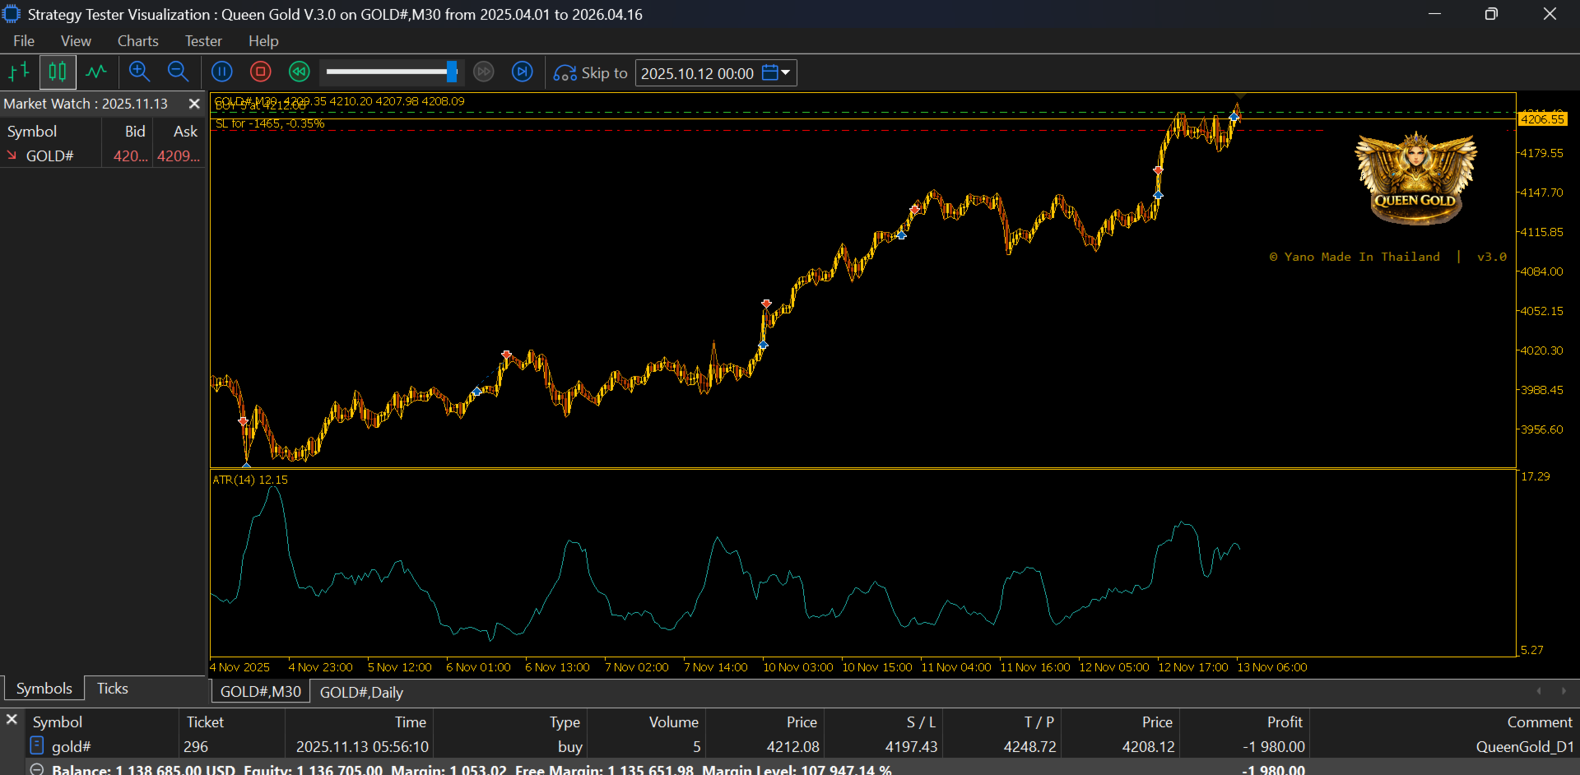
Task: Zoom out of the chart
Action: (x=178, y=72)
